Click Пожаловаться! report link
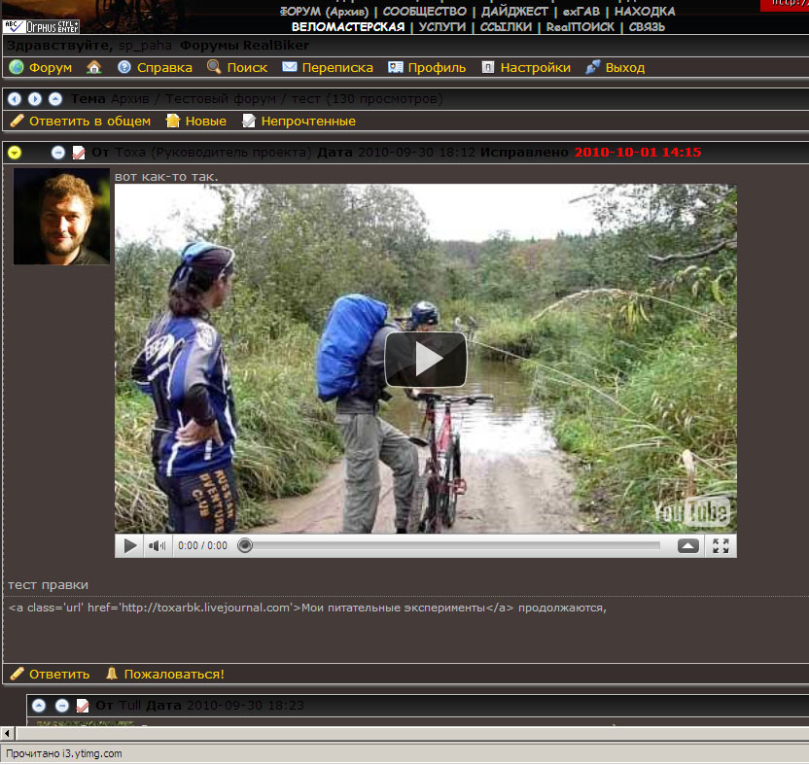Screen dimensions: 809x765 174,674
